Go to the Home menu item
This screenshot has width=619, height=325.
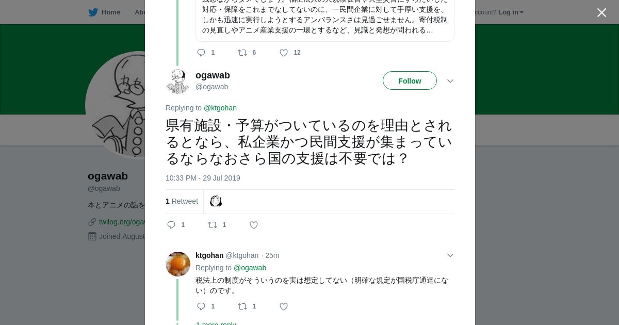[110, 12]
